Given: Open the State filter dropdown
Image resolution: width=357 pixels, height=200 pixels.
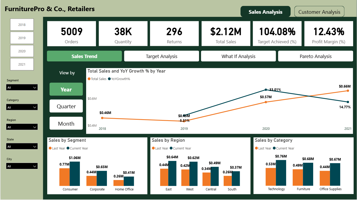Looking at the screenshot, I should pos(22,146).
